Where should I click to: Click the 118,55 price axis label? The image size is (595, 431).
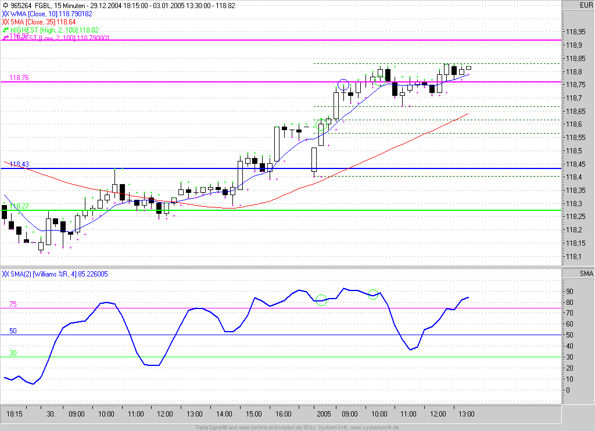tap(576, 137)
